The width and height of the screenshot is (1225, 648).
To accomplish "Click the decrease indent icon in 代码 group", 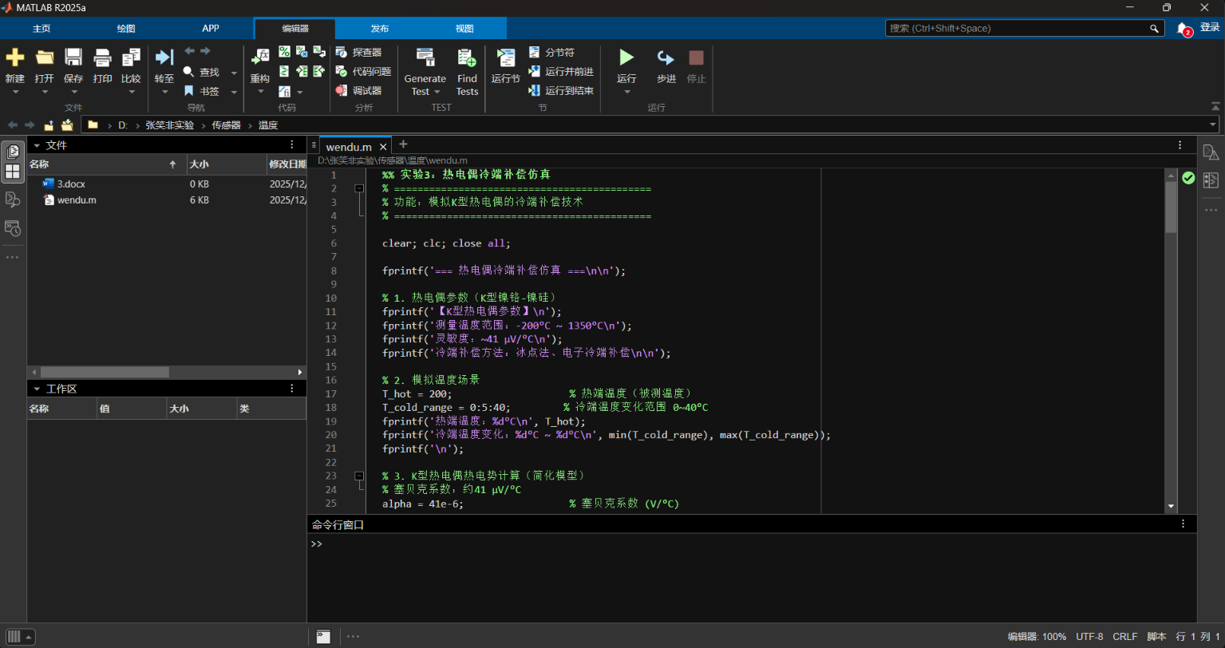I will (x=319, y=71).
